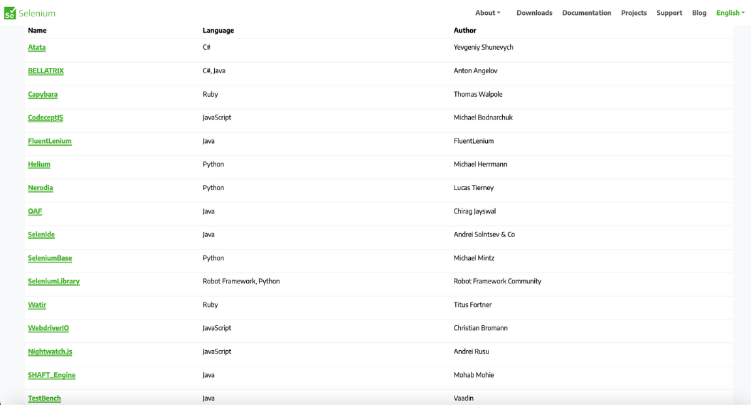Open the Atata framework link

click(37, 48)
